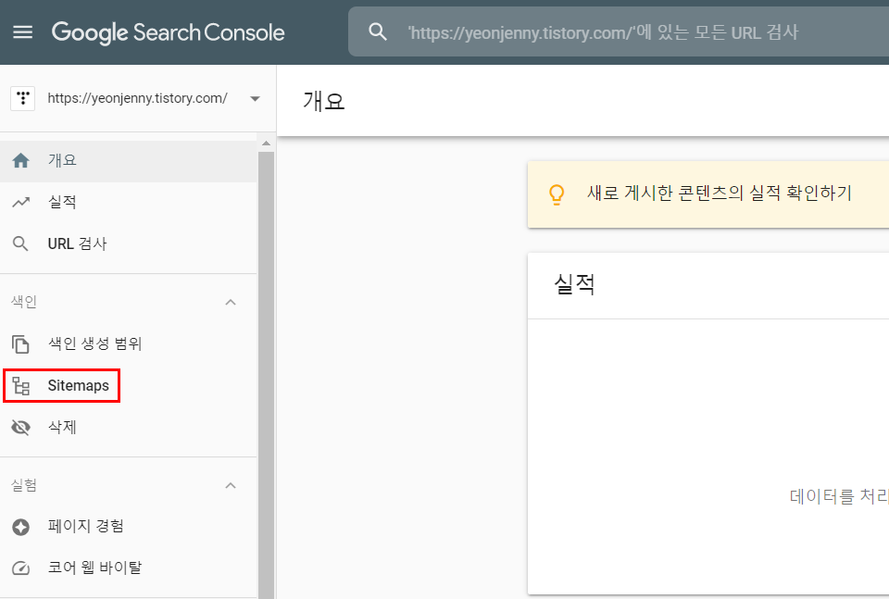889x599 pixels.
Task: Open the 색인 생성 범위 menu item
Action: click(128, 343)
